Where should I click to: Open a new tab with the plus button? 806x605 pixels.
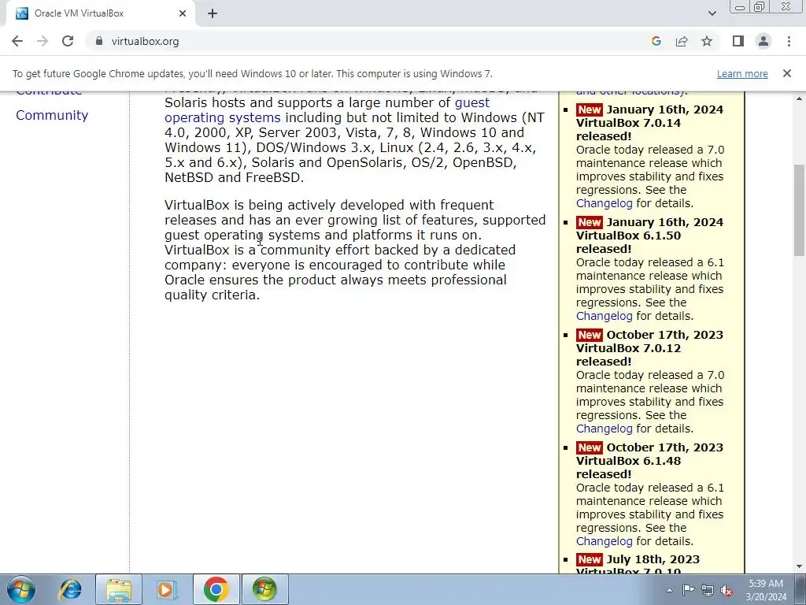[x=213, y=13]
